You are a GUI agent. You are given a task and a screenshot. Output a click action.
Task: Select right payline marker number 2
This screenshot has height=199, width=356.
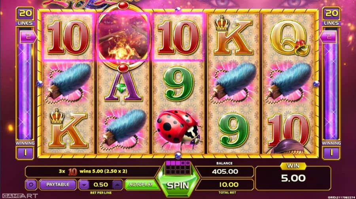pyautogui.click(x=328, y=37)
